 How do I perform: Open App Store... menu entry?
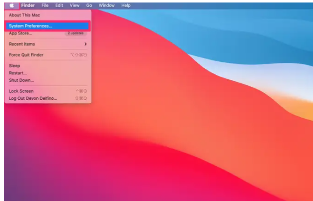click(48, 33)
